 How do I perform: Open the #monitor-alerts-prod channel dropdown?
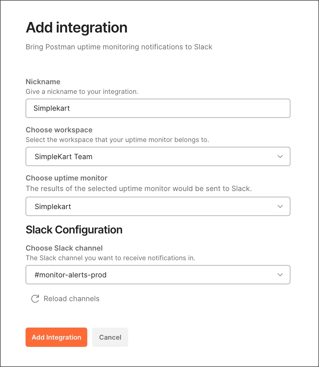click(x=158, y=275)
